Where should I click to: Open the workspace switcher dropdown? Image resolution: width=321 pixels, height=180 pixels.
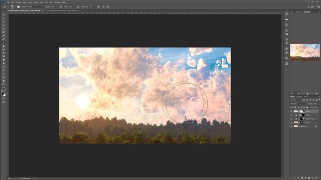click(x=312, y=6)
